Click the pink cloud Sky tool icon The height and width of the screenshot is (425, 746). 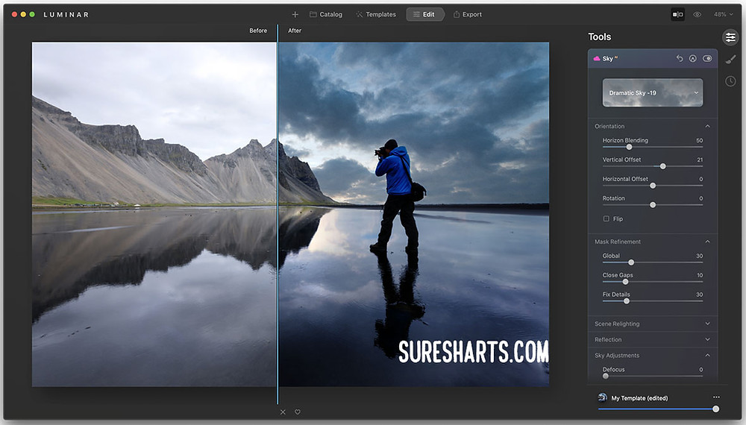point(597,58)
